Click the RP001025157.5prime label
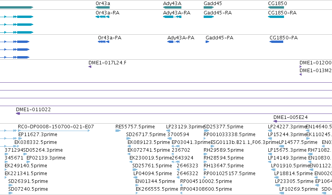 pyautogui.click(x=229, y=174)
